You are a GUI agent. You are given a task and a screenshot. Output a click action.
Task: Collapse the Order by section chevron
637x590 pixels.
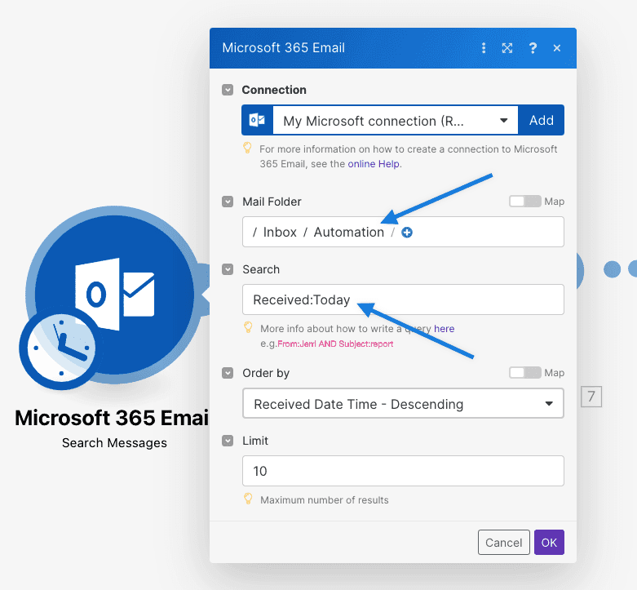pos(228,373)
